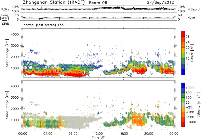This screenshot has height=139, width=201.
Task: Click '4000' on power panel range axis
Action: pos(15,34)
